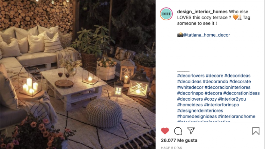Open the #decorlovers hashtag
The width and height of the screenshot is (265, 149).
tap(191, 76)
